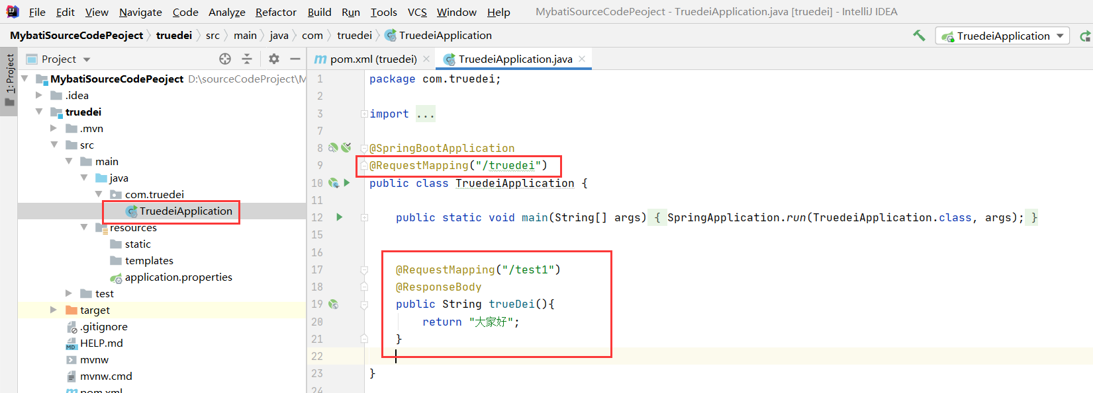
Task: Select the static folder
Action: [130, 244]
